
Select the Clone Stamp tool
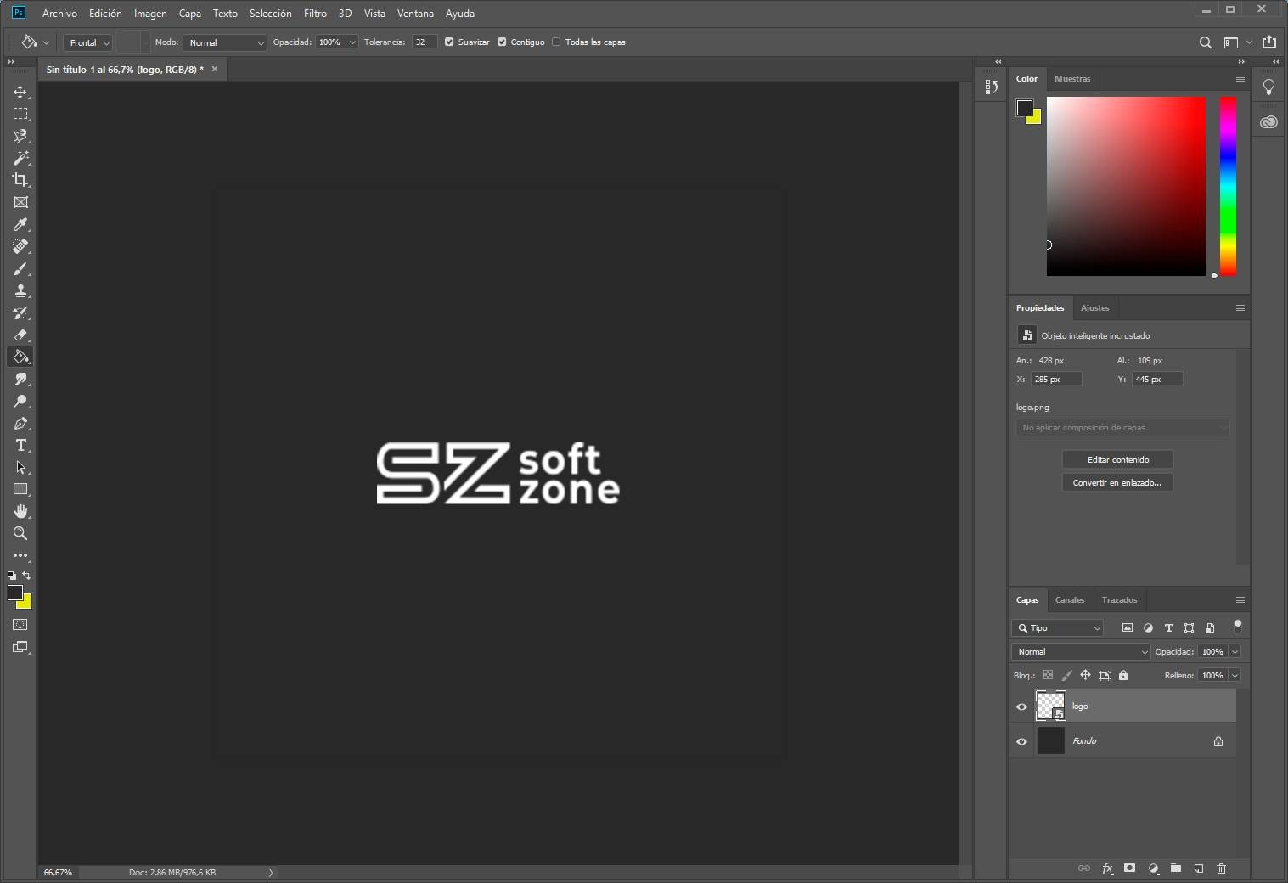click(20, 290)
